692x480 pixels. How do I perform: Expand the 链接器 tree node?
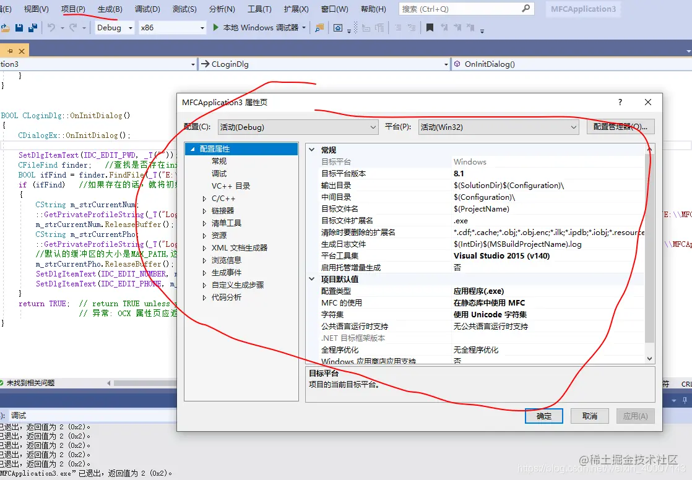pos(204,211)
